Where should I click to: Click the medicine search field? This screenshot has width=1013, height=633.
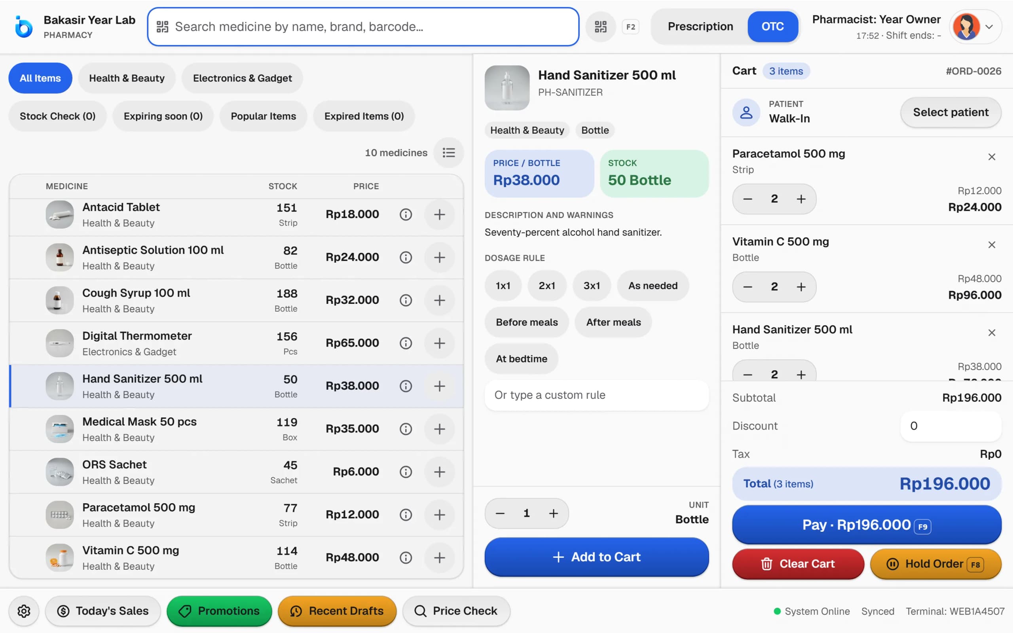point(363,27)
